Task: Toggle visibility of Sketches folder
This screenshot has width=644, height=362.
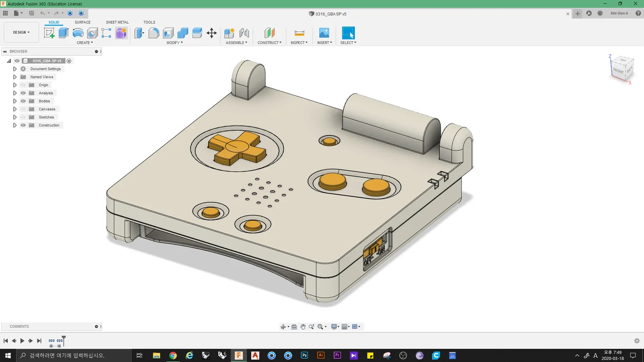Action: coord(23,118)
